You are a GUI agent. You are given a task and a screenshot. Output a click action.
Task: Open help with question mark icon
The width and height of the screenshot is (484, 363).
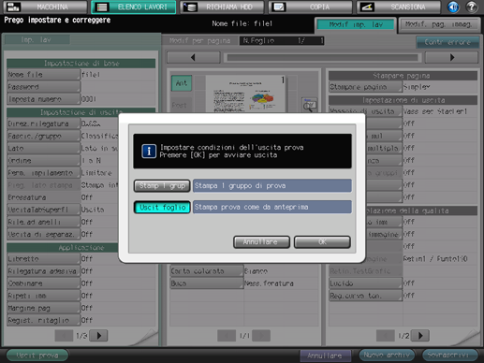click(472, 7)
